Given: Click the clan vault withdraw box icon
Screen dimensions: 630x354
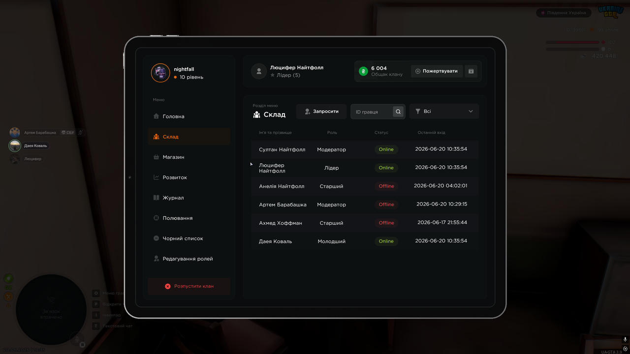Looking at the screenshot, I should pyautogui.click(x=471, y=71).
